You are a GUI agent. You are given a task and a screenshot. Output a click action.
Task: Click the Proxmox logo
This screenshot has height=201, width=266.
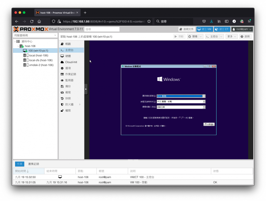click(31, 29)
